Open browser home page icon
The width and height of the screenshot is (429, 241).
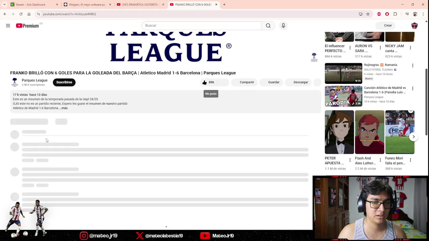[x=29, y=14]
